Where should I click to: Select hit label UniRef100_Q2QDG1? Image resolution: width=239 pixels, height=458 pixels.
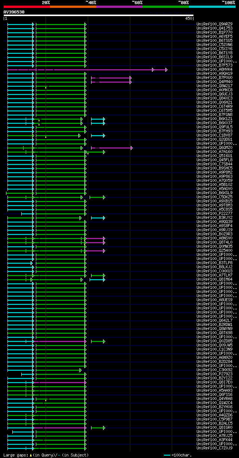click(214, 140)
